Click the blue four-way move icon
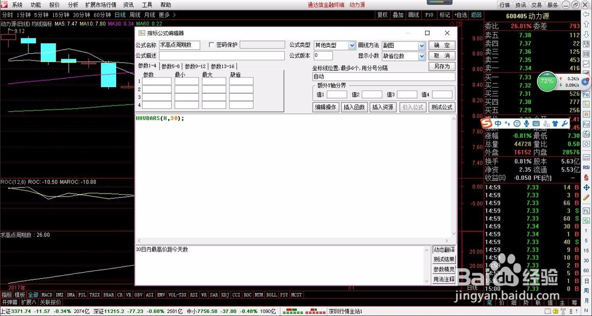592x316 pixels. click(586, 187)
